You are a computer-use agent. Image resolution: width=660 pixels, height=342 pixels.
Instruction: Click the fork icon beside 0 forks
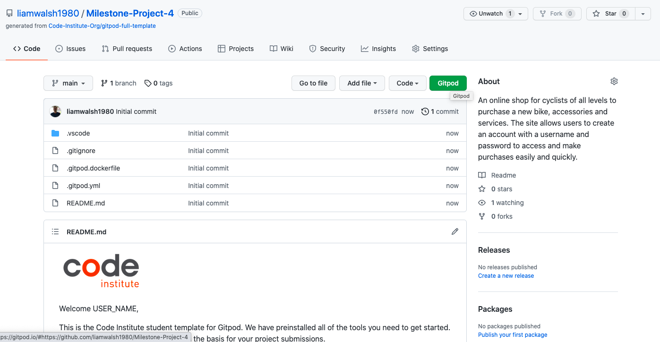[x=482, y=216]
